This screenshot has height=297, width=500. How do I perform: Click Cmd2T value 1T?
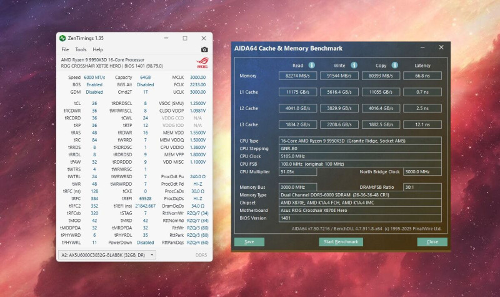146,92
